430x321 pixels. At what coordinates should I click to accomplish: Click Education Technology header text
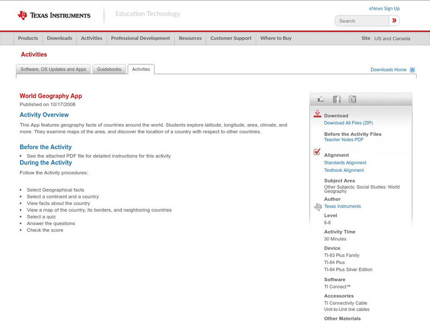click(x=148, y=14)
